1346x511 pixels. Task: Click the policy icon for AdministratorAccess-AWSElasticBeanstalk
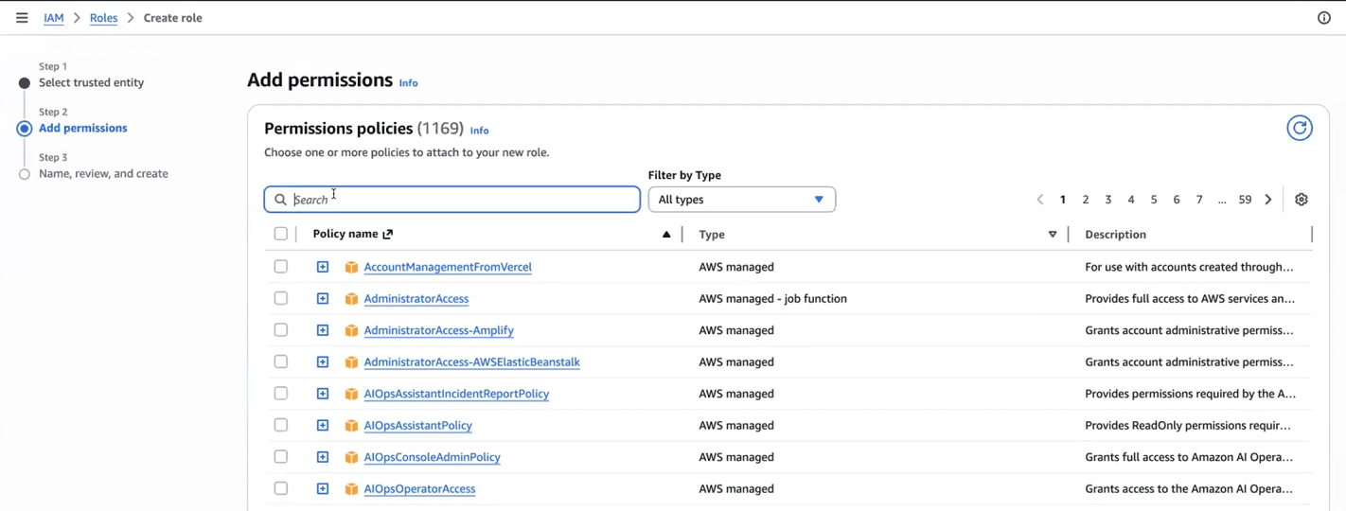tap(351, 362)
